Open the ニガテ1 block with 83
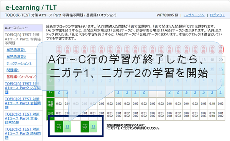The width and height of the screenshot is (230, 141). click(x=67, y=126)
